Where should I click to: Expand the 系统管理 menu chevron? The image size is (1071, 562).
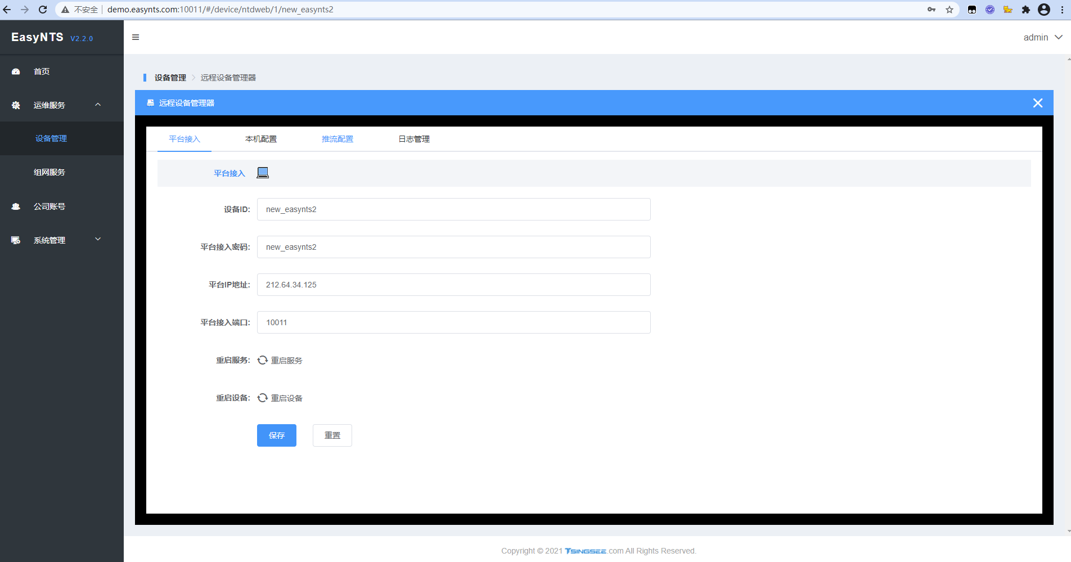98,239
